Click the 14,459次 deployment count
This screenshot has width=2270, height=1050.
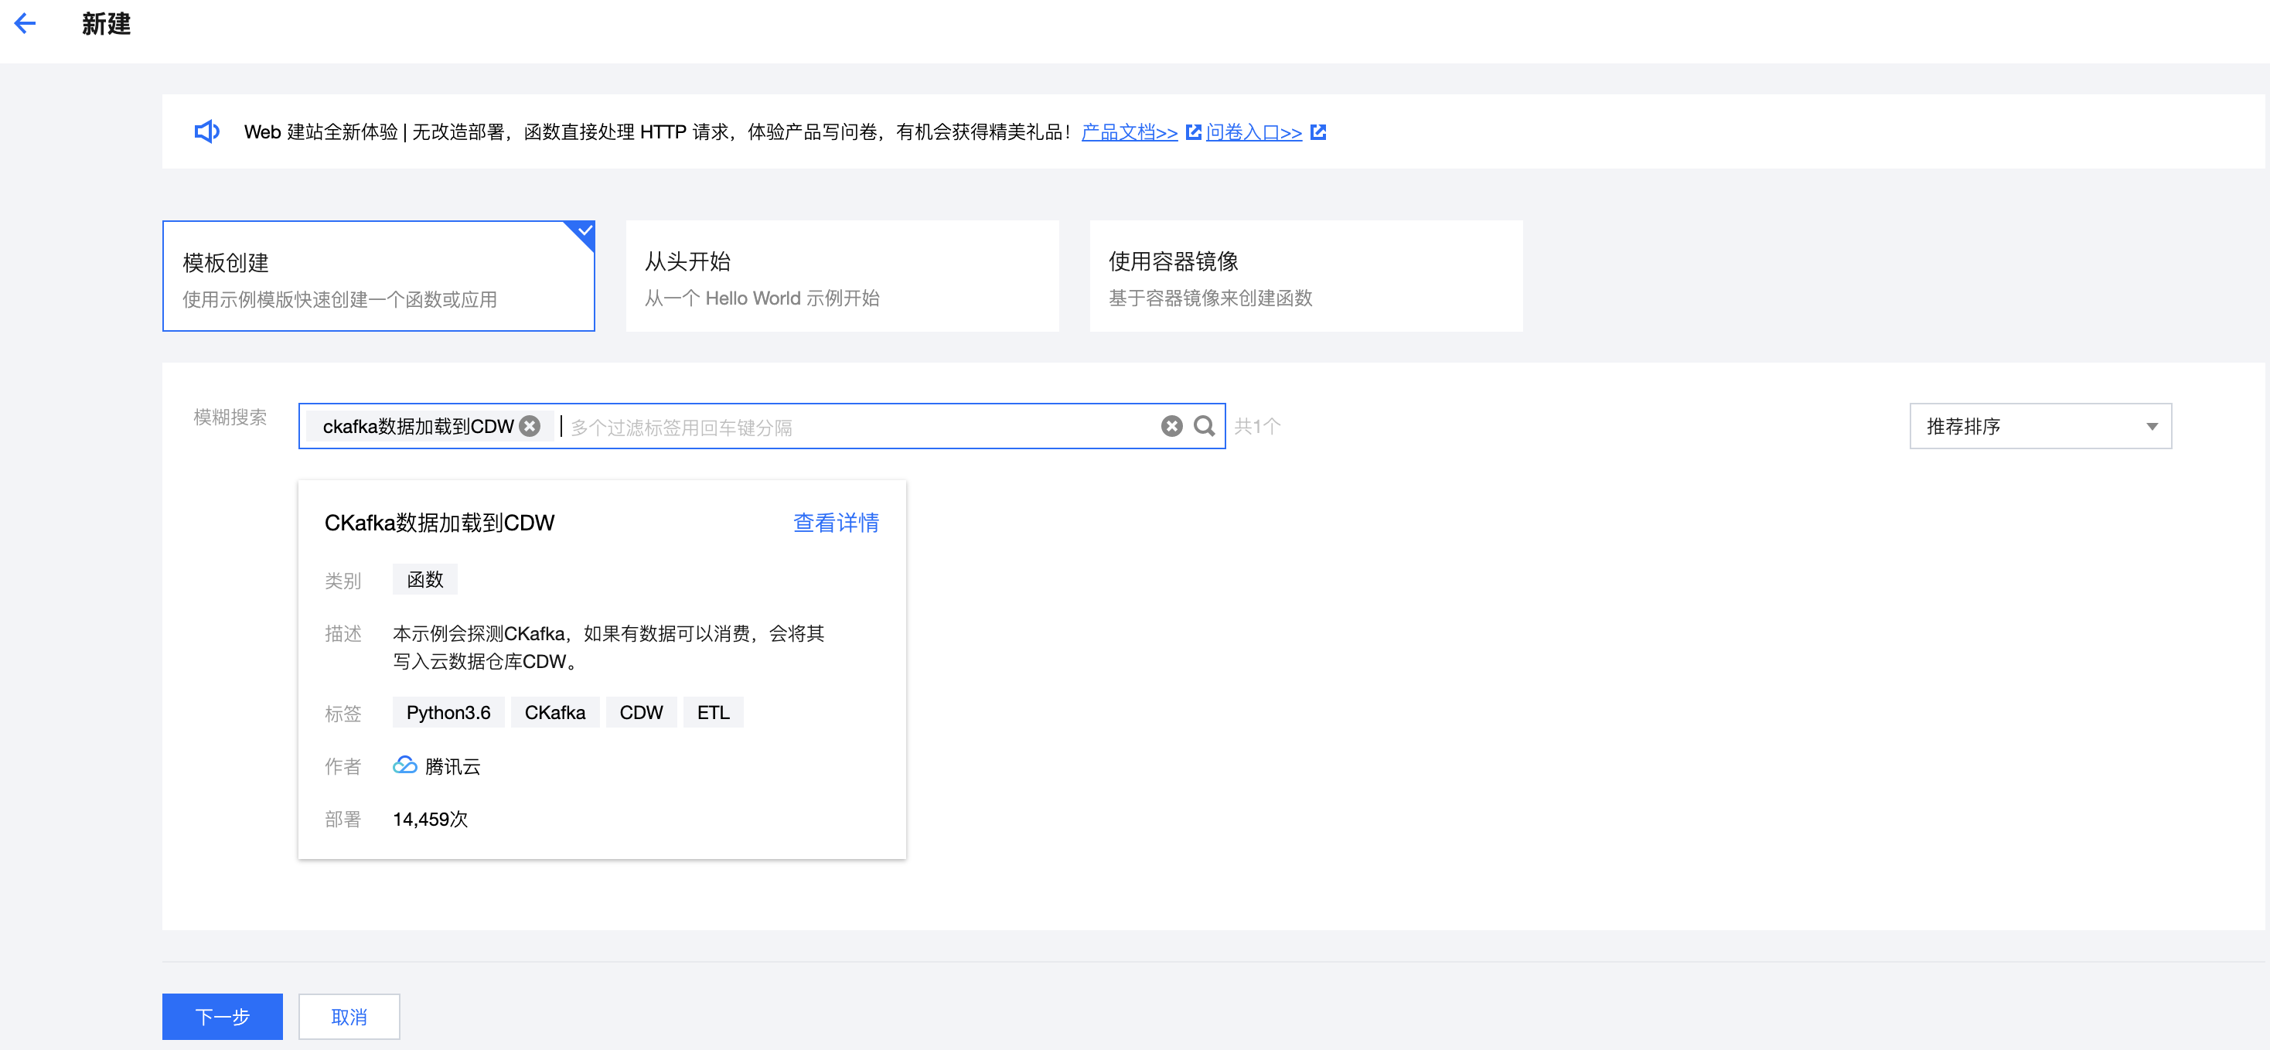coord(430,819)
